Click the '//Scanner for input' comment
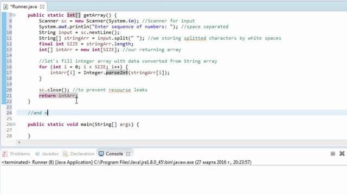The width and height of the screenshot is (347, 195). tap(169, 21)
